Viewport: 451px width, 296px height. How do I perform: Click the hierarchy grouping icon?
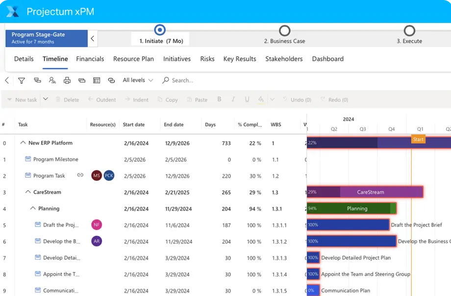tap(37, 80)
